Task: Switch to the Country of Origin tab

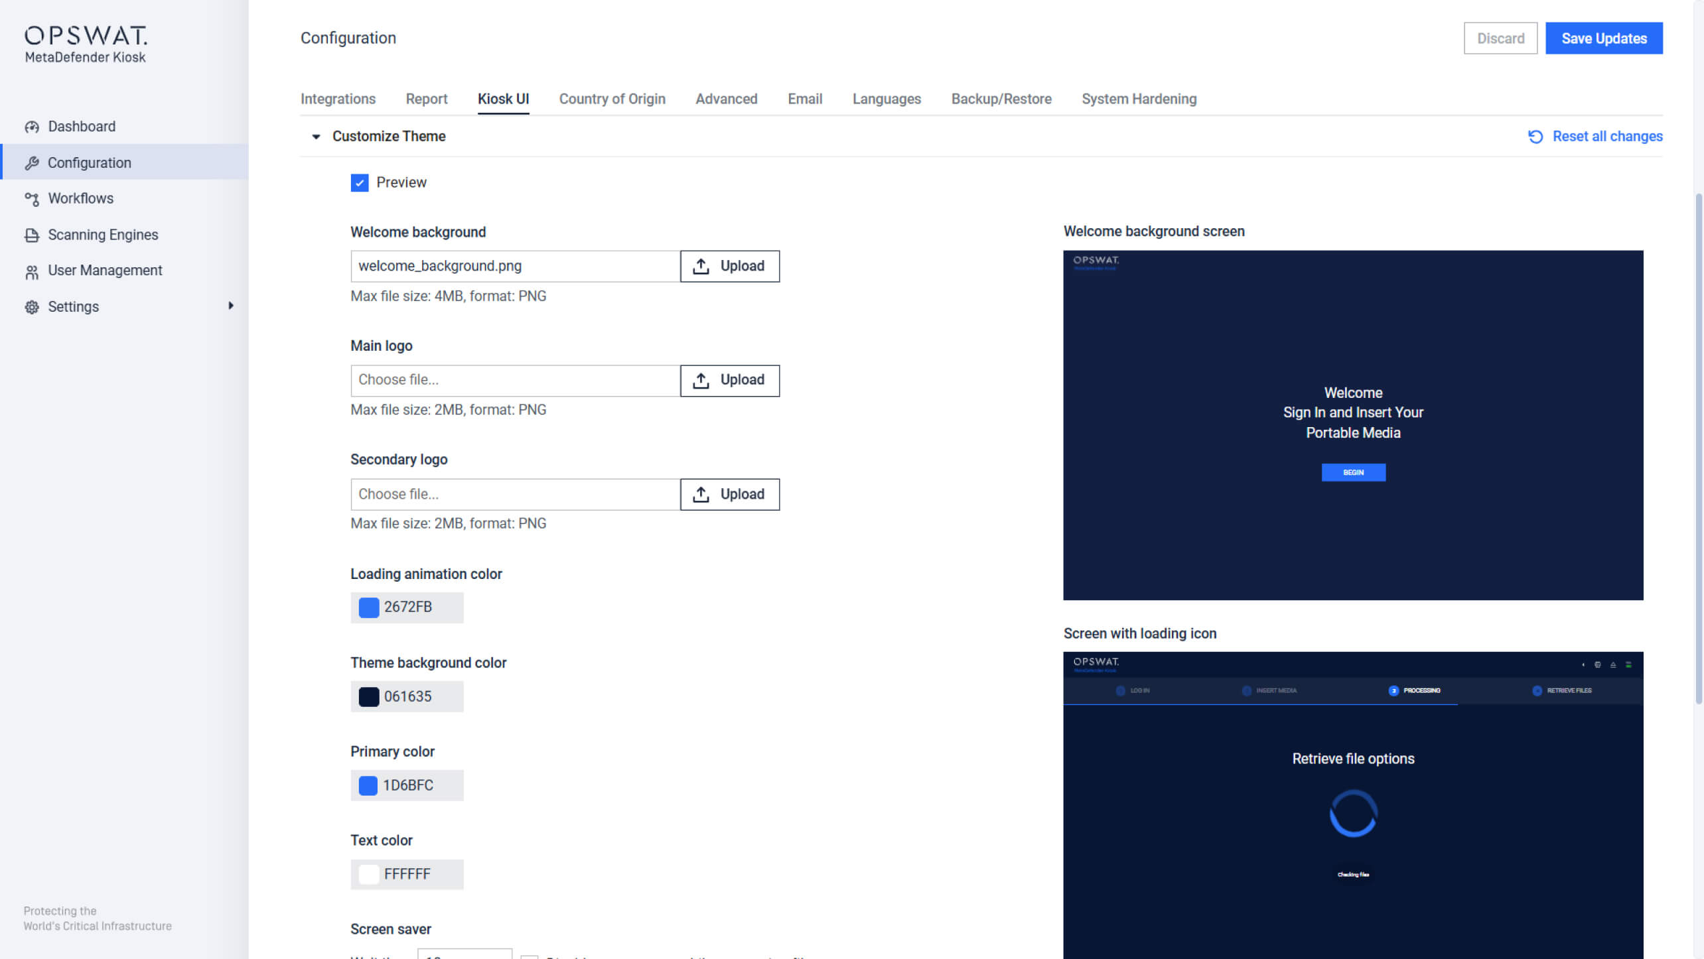Action: coord(612,99)
